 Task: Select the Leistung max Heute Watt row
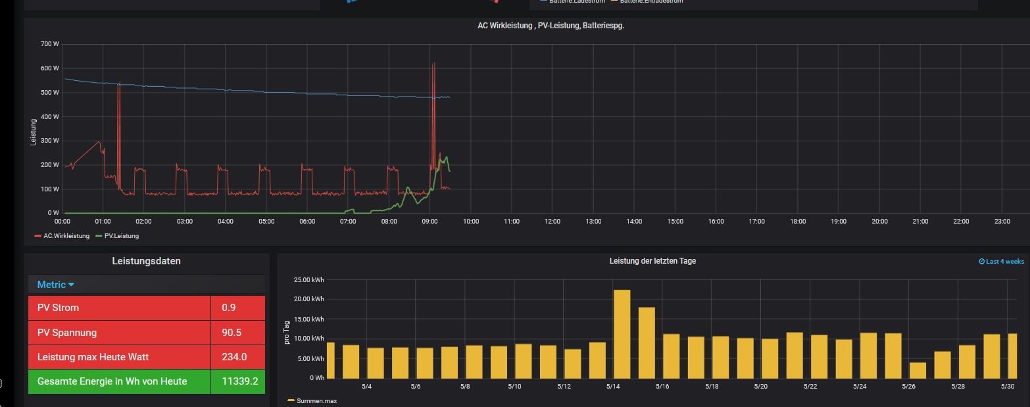coord(119,357)
